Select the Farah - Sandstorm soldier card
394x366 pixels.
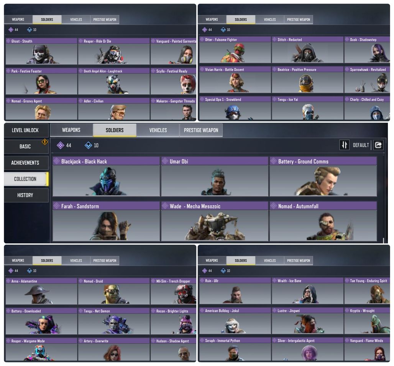pos(106,221)
